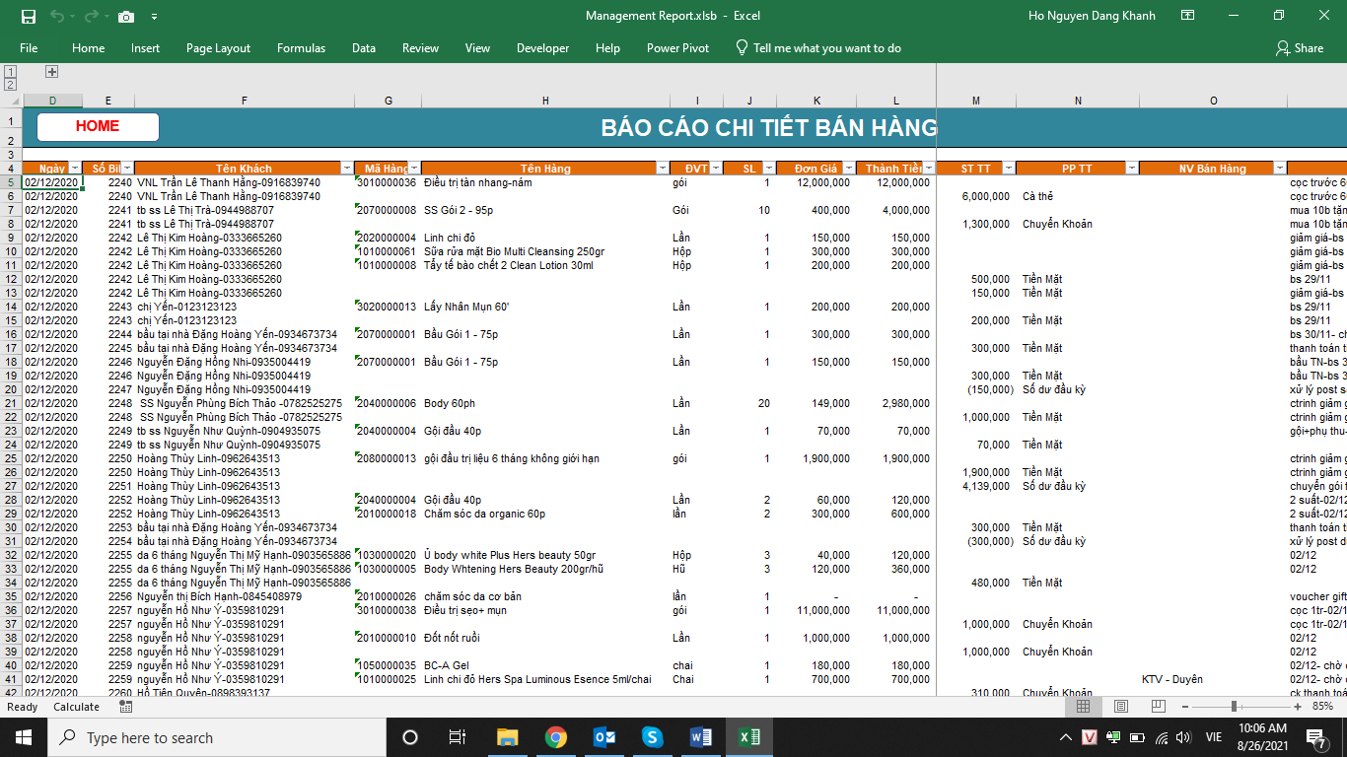Click the Select All corner of the grid
1347x757 pixels.
(11, 101)
